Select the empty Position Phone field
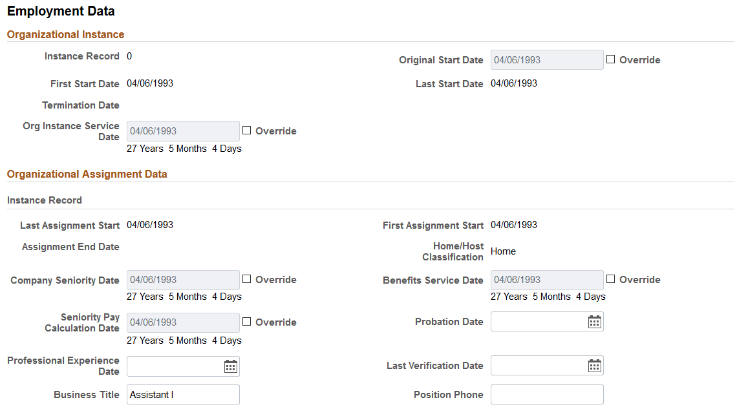Viewport: 737px width, 409px height. [x=547, y=394]
